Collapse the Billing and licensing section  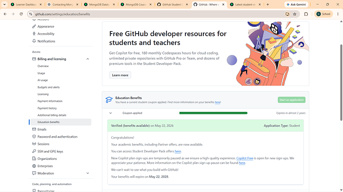tap(87, 59)
